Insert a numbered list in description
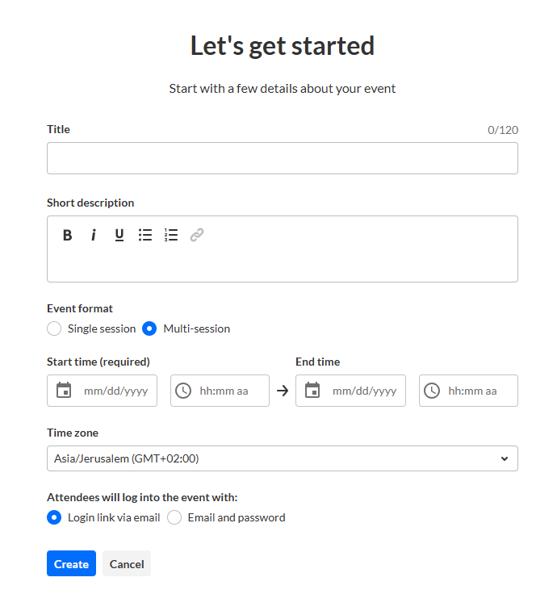Image resolution: width=557 pixels, height=615 pixels. pyautogui.click(x=171, y=235)
